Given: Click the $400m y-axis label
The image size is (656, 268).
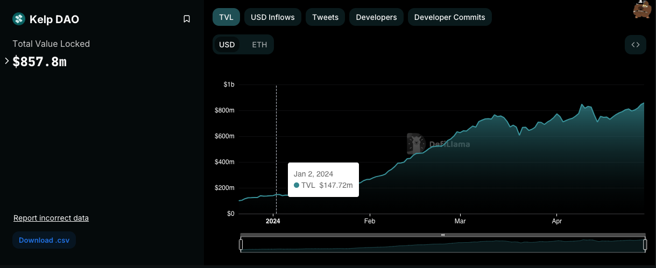Looking at the screenshot, I should 225,162.
